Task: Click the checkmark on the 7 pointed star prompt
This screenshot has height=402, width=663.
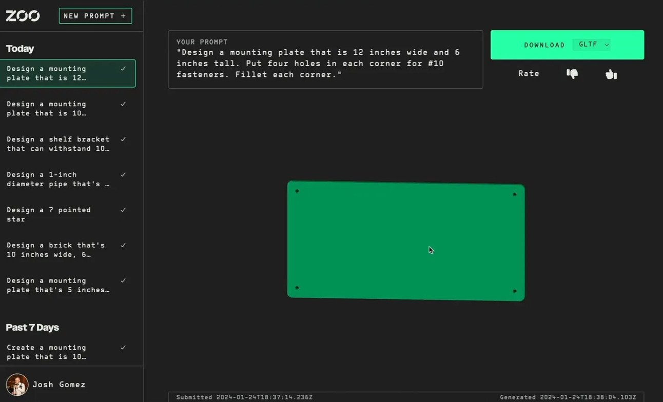Action: tap(123, 210)
